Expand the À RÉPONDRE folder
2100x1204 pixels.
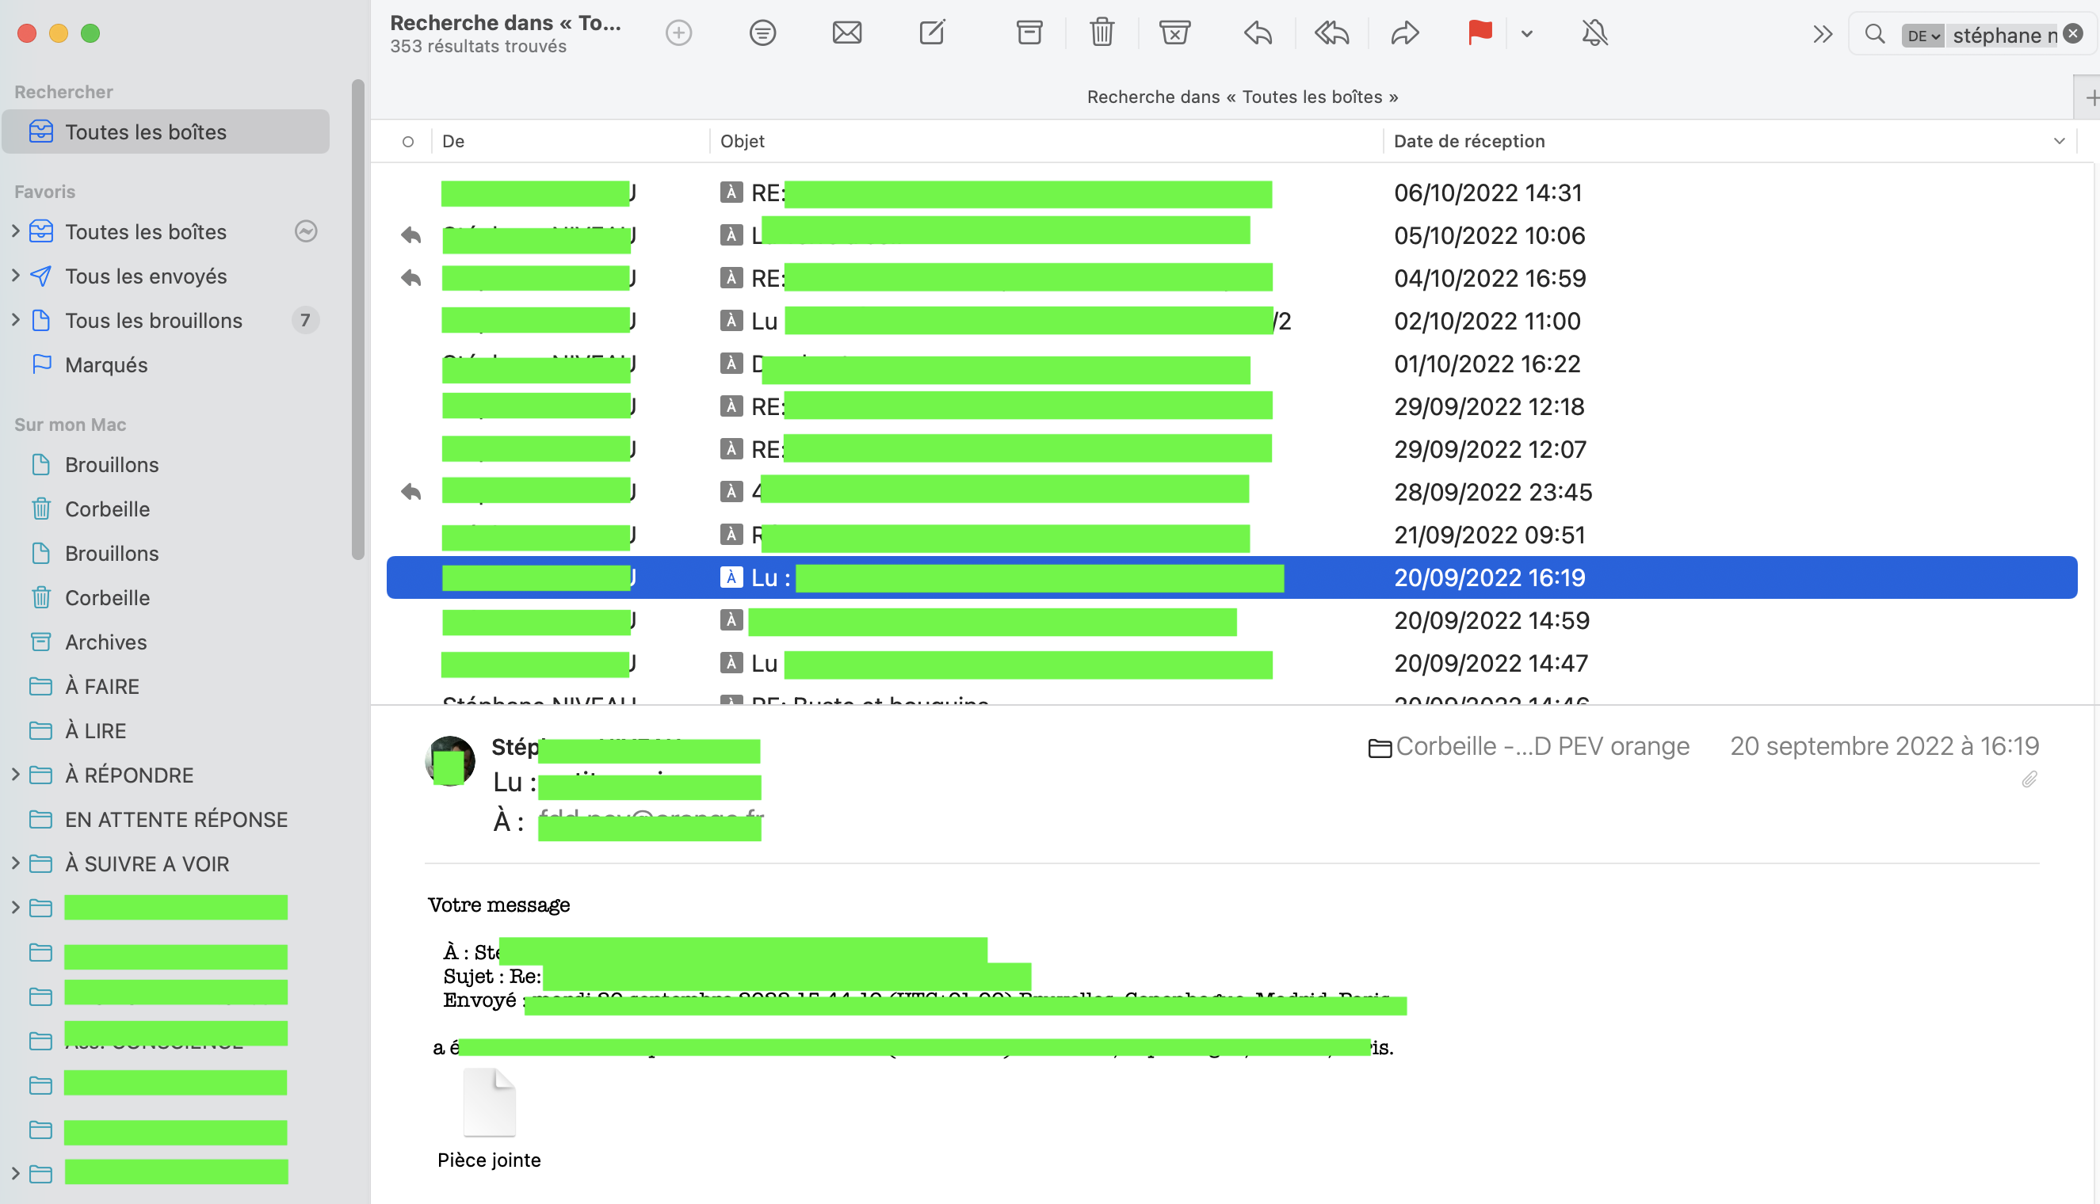pyautogui.click(x=16, y=775)
